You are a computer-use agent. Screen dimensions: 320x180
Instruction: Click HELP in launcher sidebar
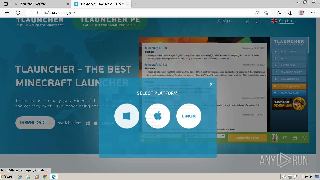tap(289, 58)
